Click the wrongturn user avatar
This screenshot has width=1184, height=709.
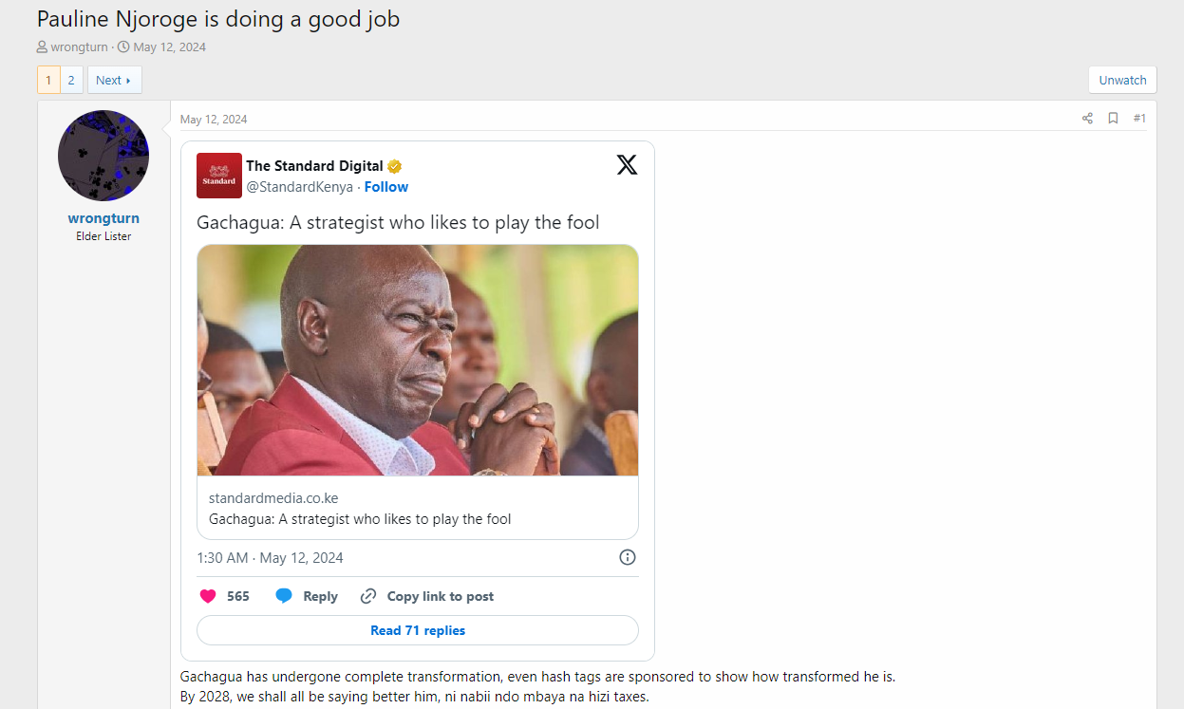(103, 156)
